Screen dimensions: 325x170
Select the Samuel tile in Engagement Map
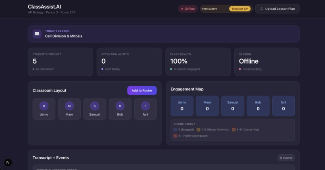233,106
